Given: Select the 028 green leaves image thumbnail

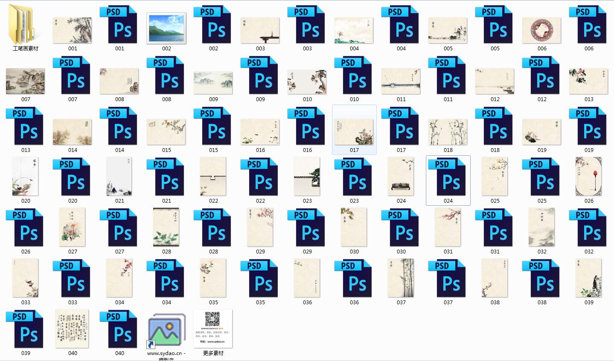Looking at the screenshot, I should click(x=166, y=227).
